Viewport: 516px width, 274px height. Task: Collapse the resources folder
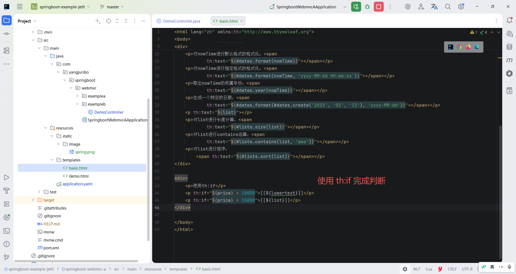pos(46,128)
